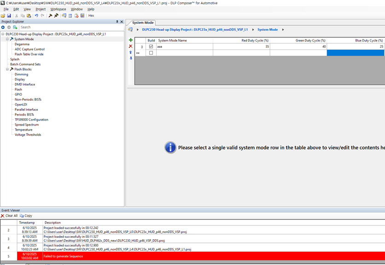Click the Undo arrow icon
Viewport: 385px width, 265px height.
[x=36, y=16]
